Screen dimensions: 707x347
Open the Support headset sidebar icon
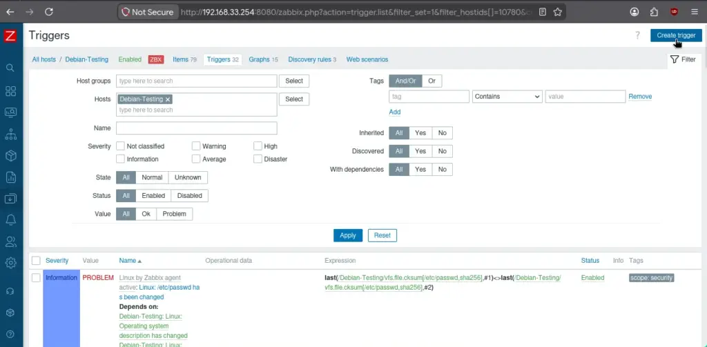(x=10, y=291)
